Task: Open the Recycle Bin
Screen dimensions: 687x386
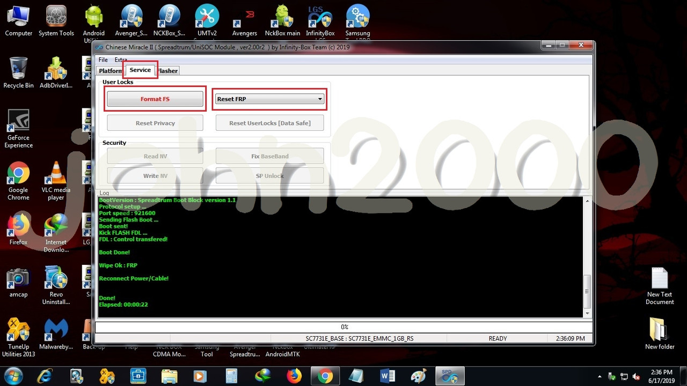Action: click(18, 72)
